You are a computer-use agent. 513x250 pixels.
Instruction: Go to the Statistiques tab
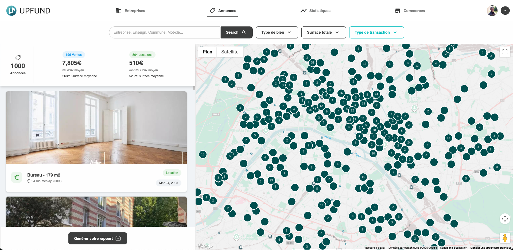pos(315,11)
